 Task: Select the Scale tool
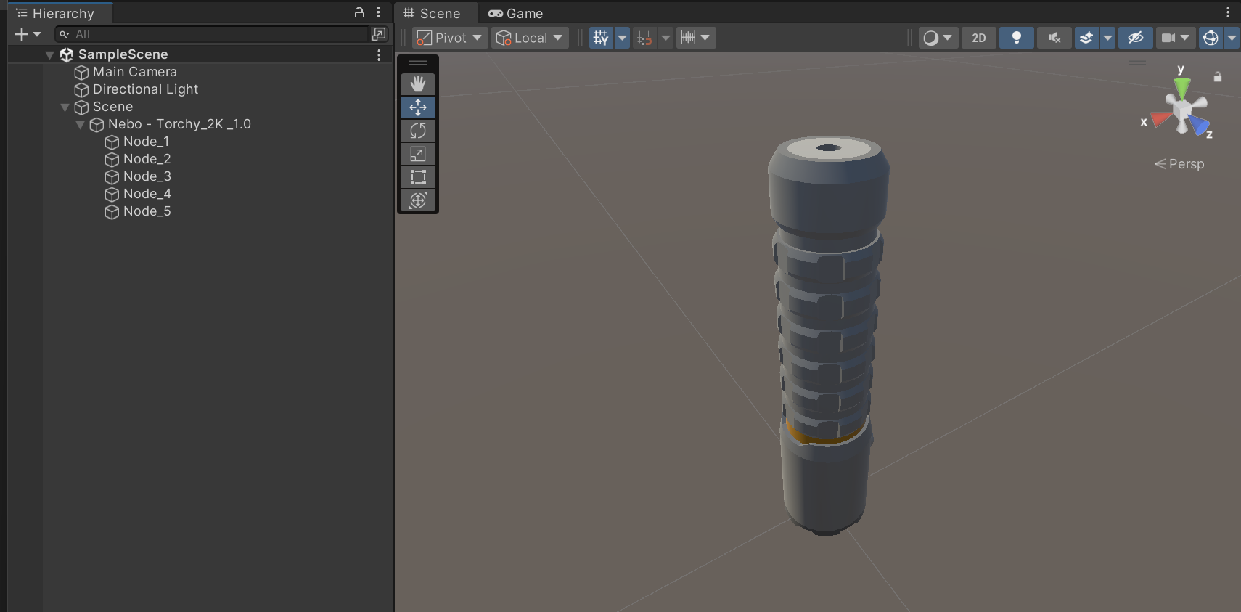418,154
